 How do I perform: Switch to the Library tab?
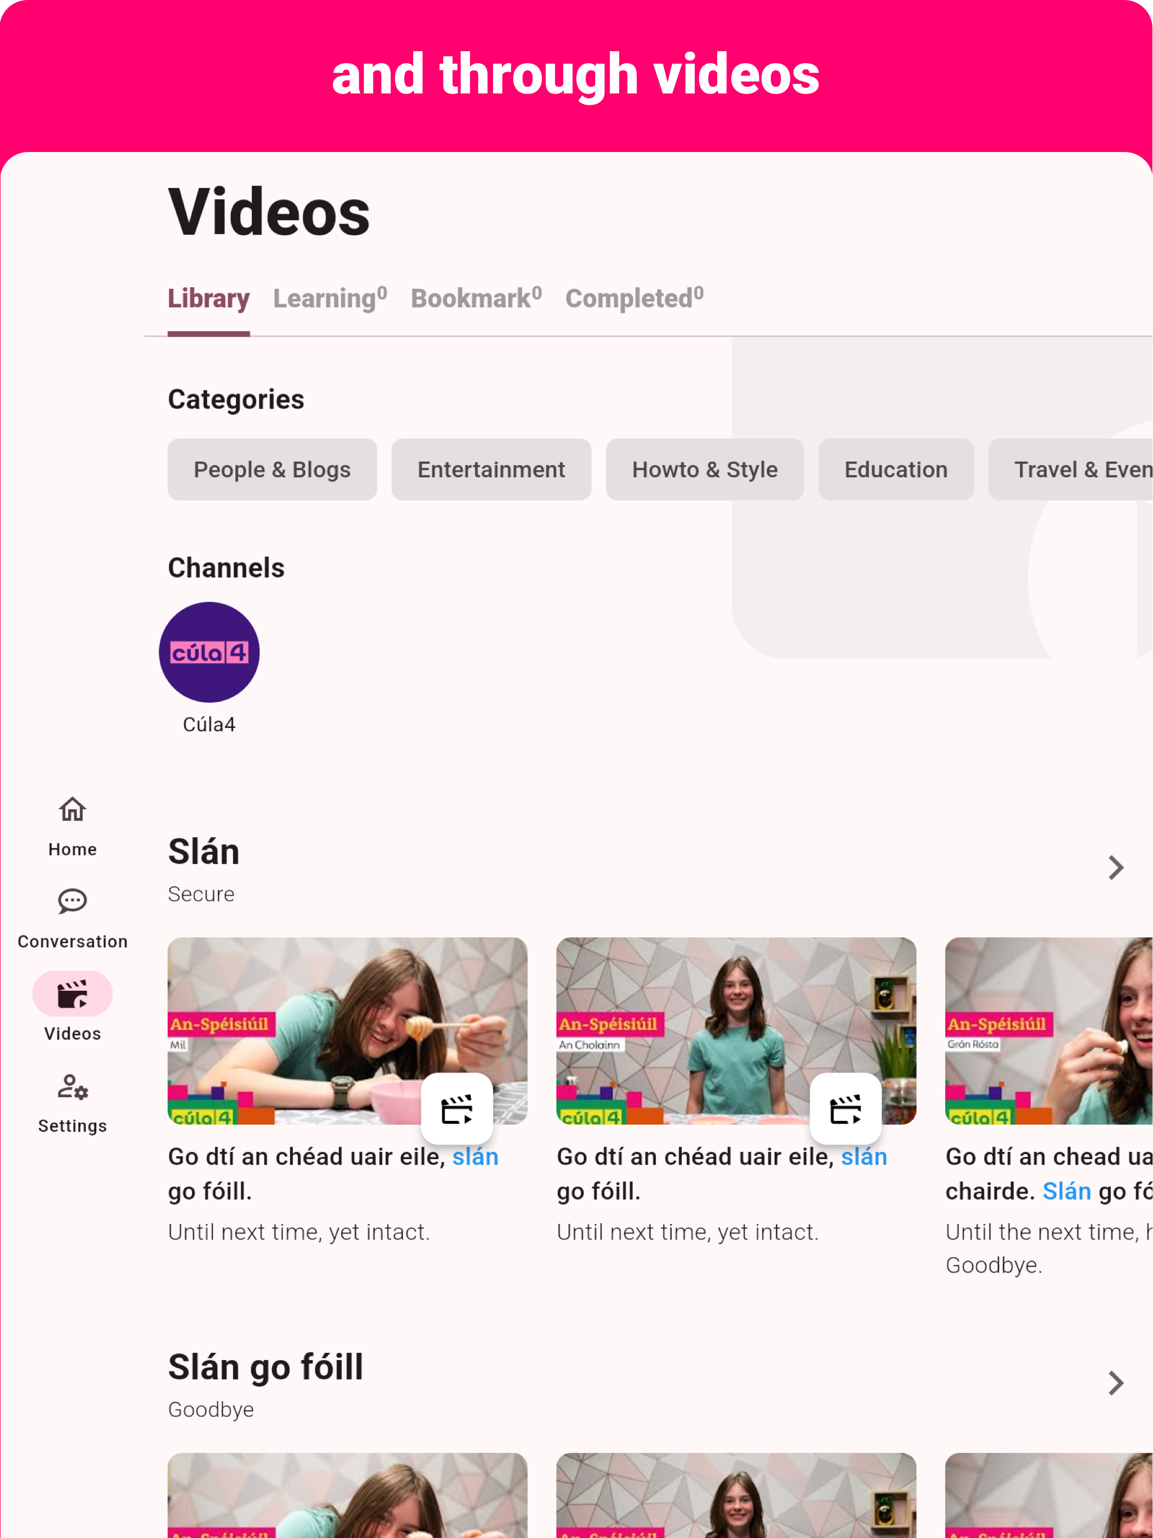tap(209, 298)
